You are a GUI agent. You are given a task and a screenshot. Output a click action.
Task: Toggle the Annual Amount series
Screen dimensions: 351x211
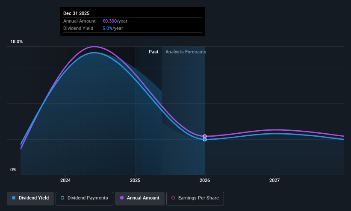click(140, 199)
